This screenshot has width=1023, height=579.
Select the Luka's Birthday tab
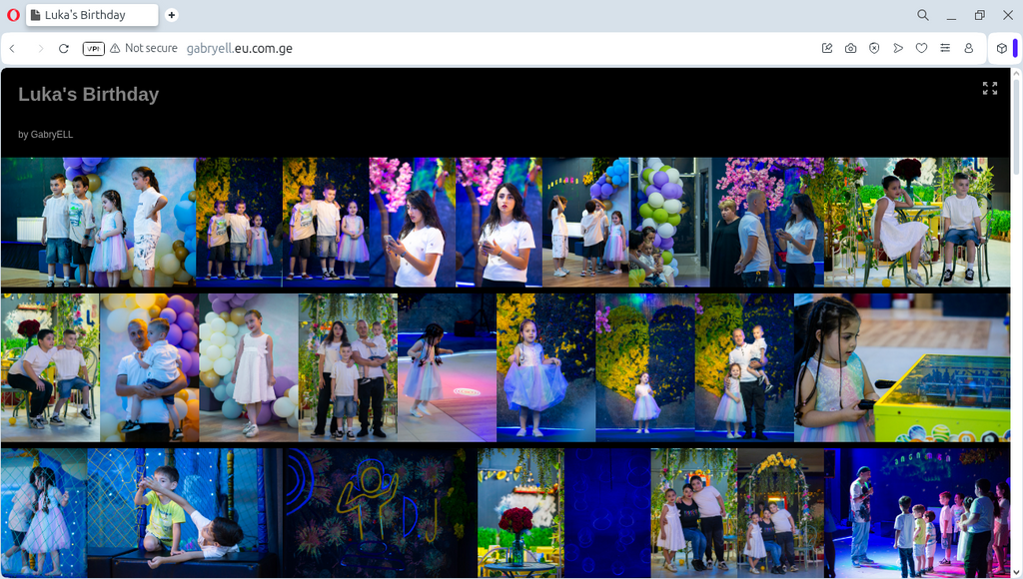[92, 15]
